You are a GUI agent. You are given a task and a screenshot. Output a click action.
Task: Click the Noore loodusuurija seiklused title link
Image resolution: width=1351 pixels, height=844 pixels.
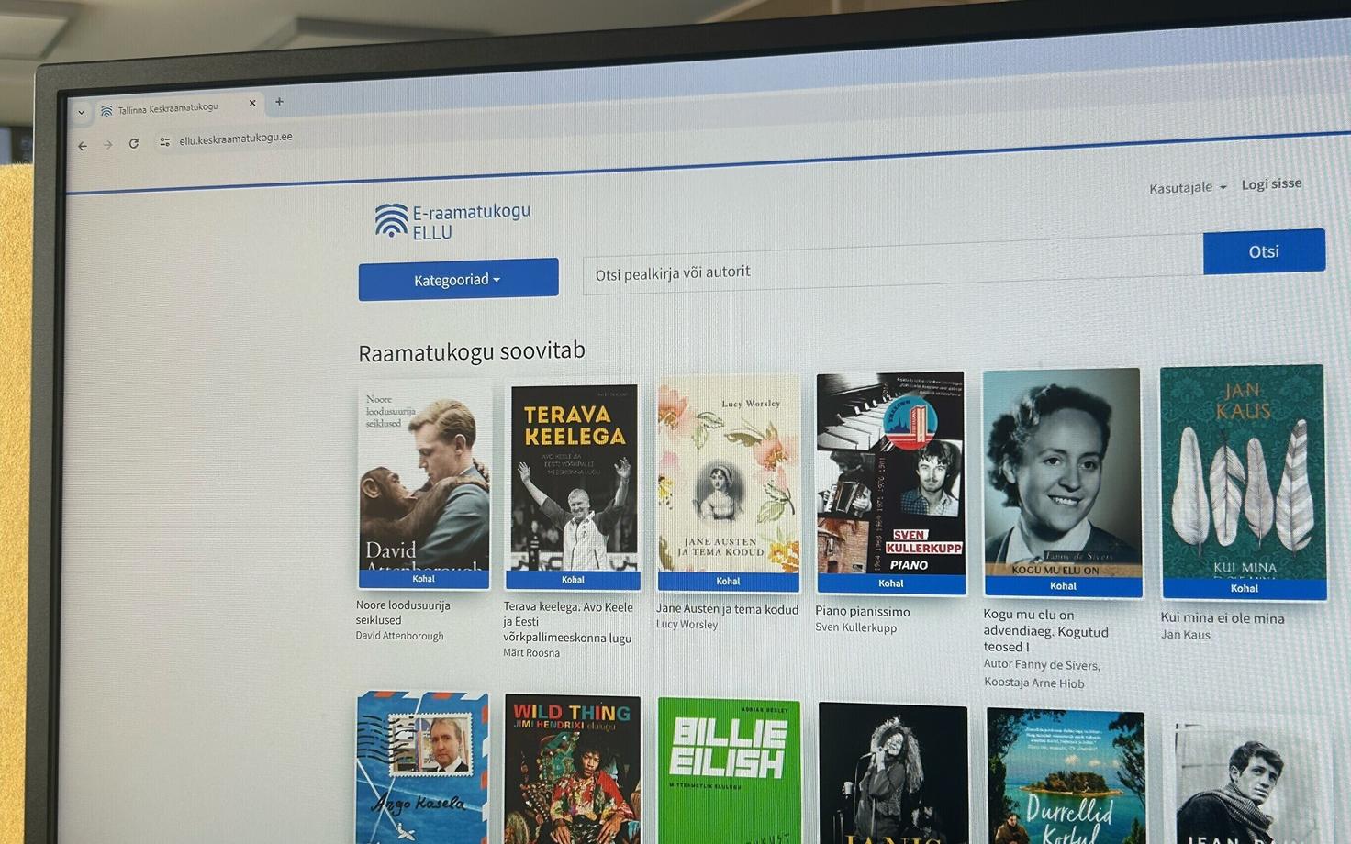point(403,613)
